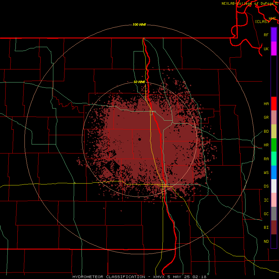Click the 'BD' legend label
The image size is (279, 279).
pyautogui.click(x=266, y=131)
